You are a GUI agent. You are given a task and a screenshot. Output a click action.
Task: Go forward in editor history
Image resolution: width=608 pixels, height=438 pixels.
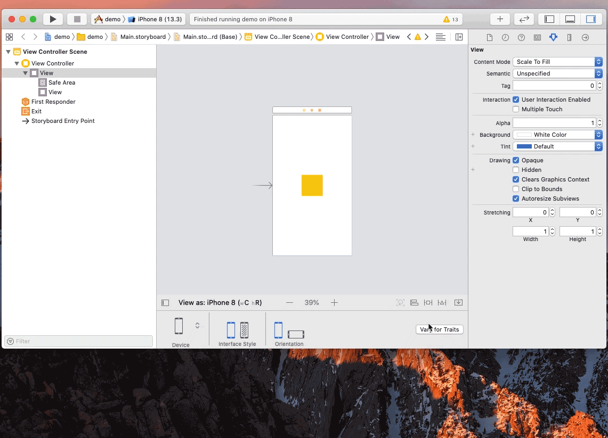[x=35, y=37]
